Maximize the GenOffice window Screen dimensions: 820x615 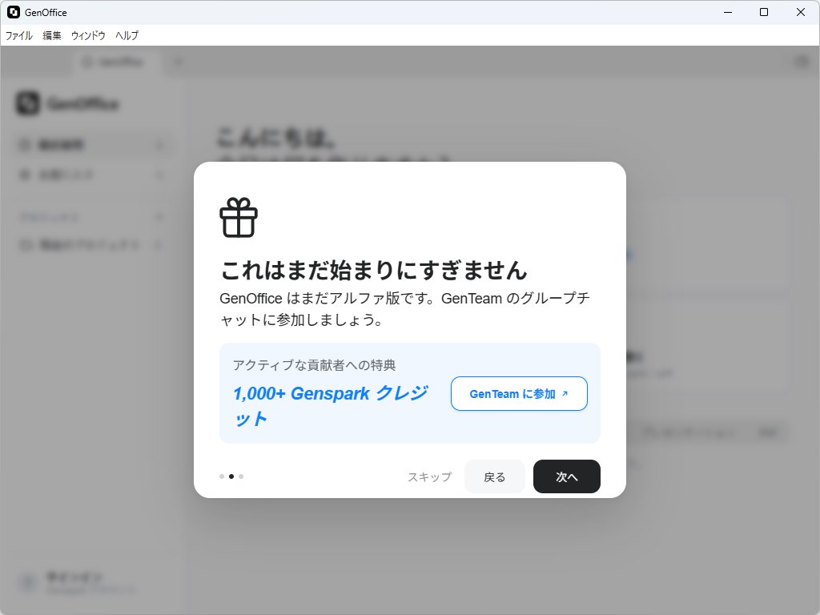(764, 12)
